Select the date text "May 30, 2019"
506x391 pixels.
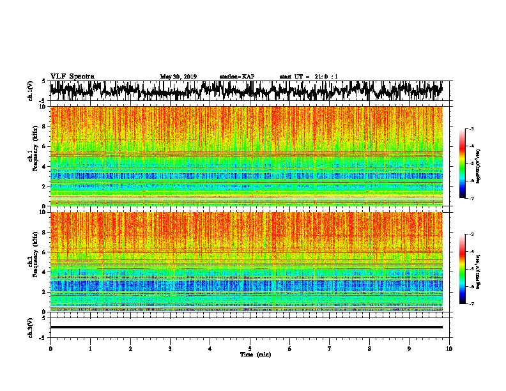pyautogui.click(x=178, y=77)
